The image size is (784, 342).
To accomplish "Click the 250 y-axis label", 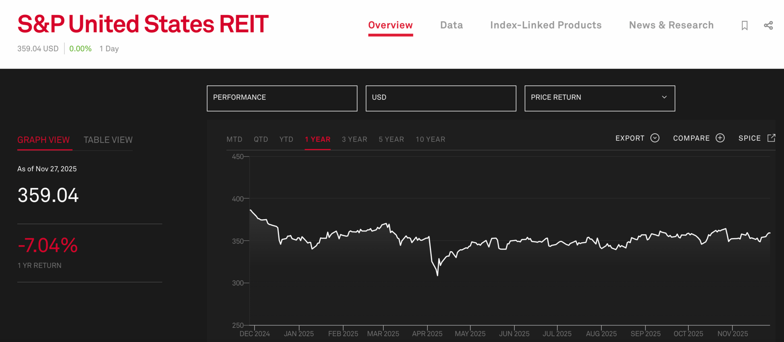I will tap(238, 325).
